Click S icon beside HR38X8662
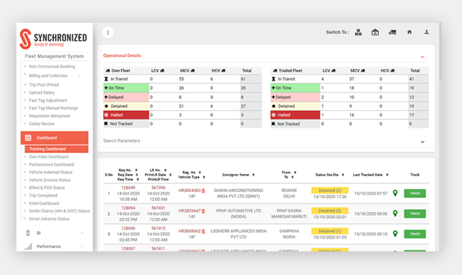 [204, 231]
